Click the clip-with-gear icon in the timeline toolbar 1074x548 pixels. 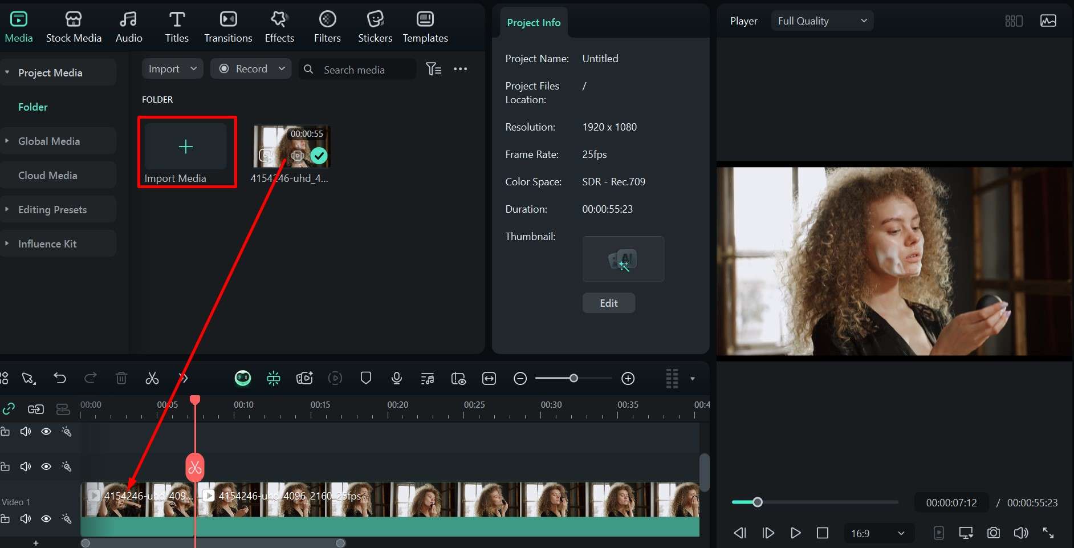point(458,378)
